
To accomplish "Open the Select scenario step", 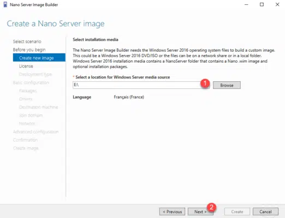I will [x=27, y=41].
